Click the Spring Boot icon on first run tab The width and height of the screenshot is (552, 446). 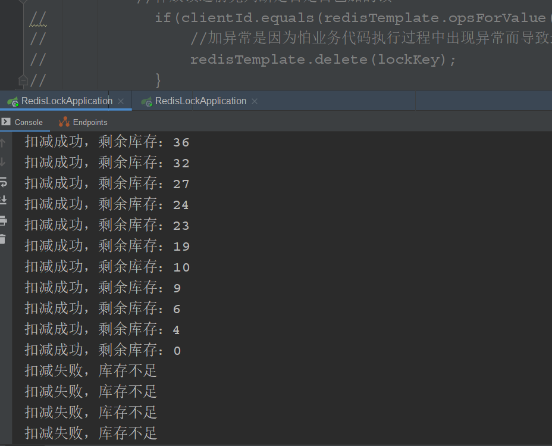(x=13, y=102)
